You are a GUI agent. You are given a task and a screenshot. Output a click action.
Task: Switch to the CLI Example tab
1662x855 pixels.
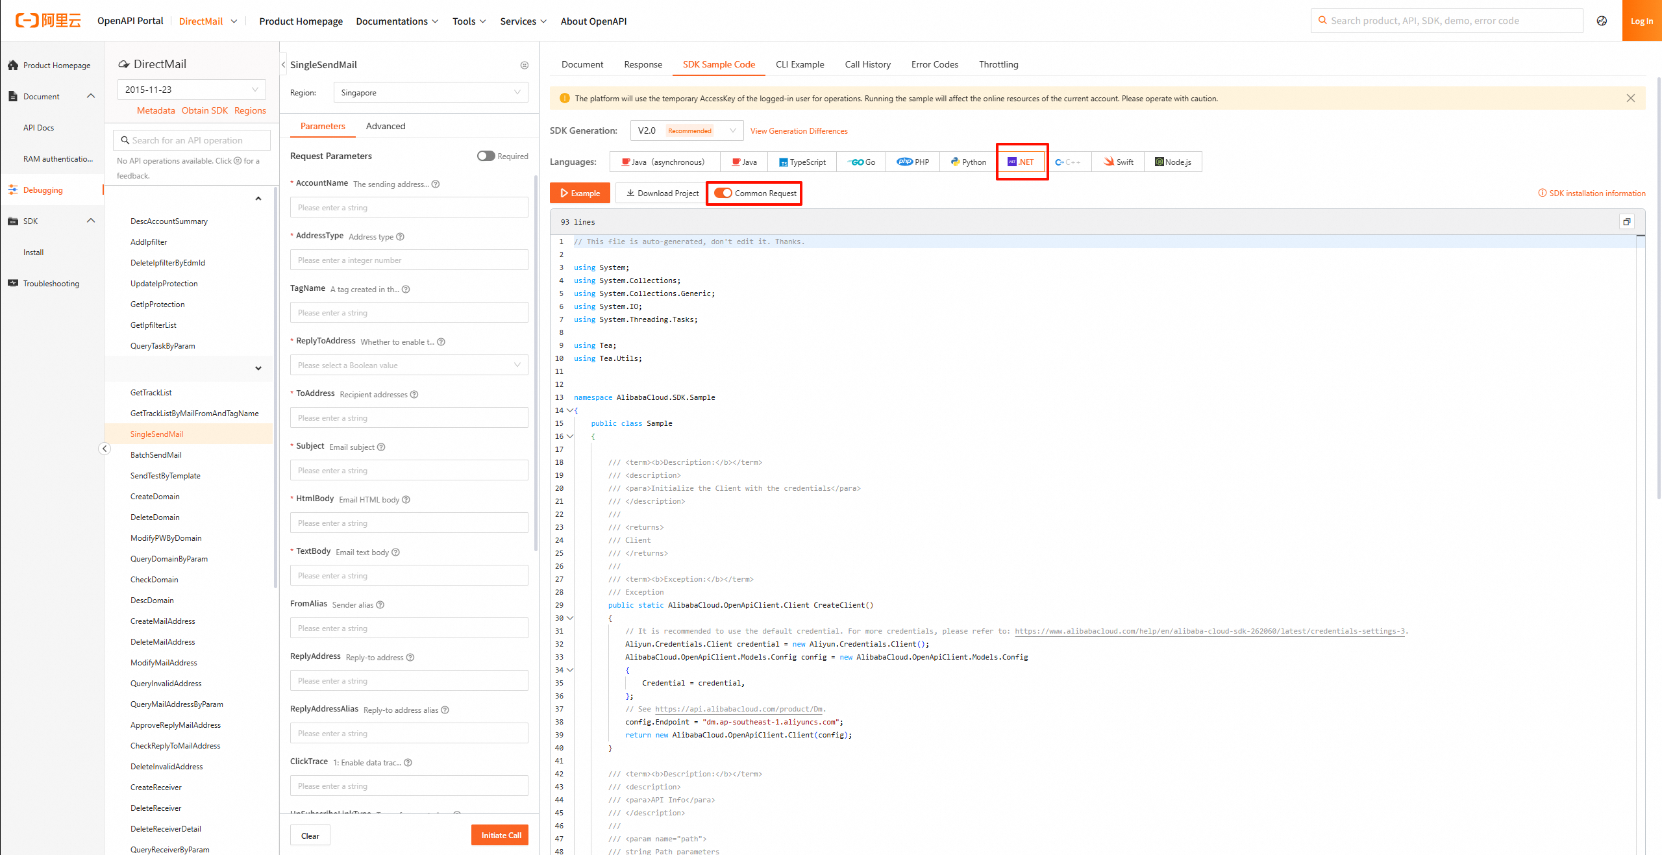point(799,64)
